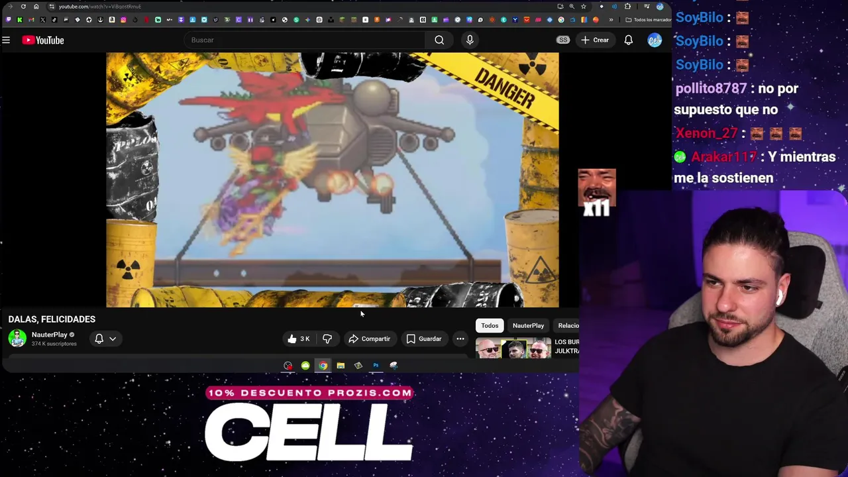Open the account avatar menu
The height and width of the screenshot is (477, 848).
(655, 40)
